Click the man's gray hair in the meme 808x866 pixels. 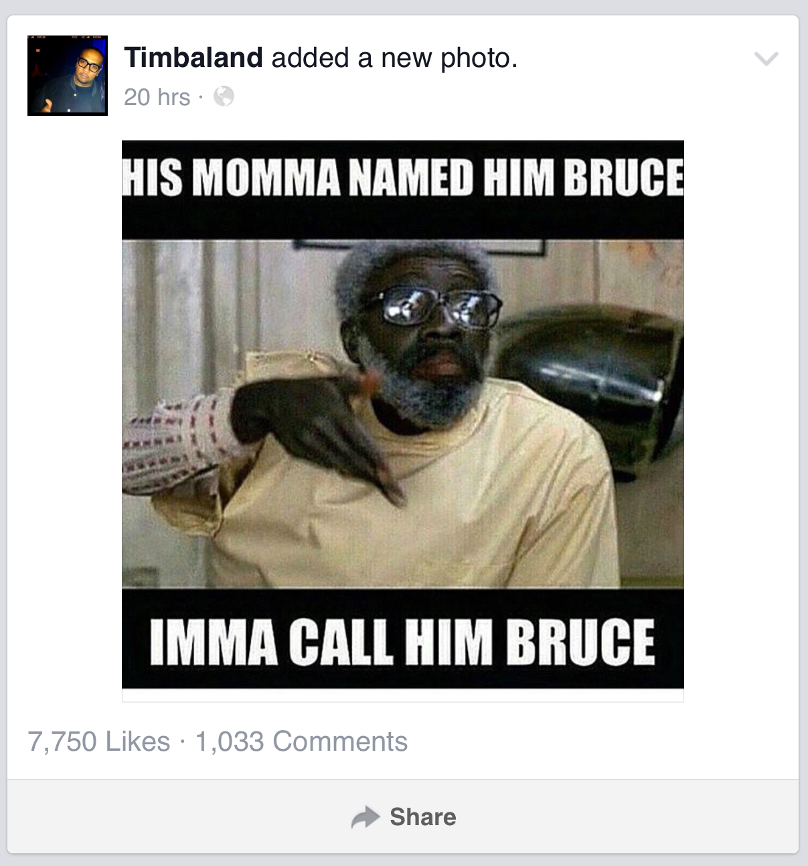click(x=395, y=269)
